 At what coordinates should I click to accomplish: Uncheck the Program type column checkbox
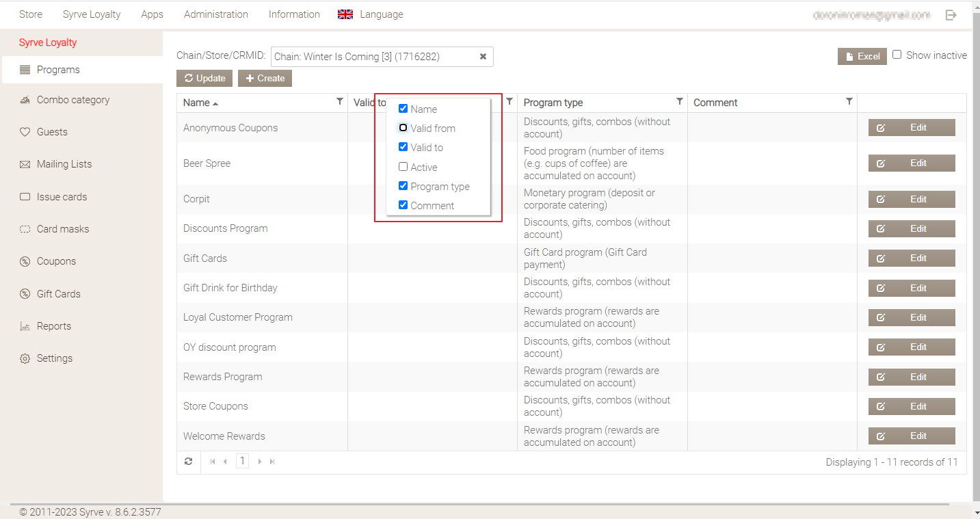(x=403, y=186)
